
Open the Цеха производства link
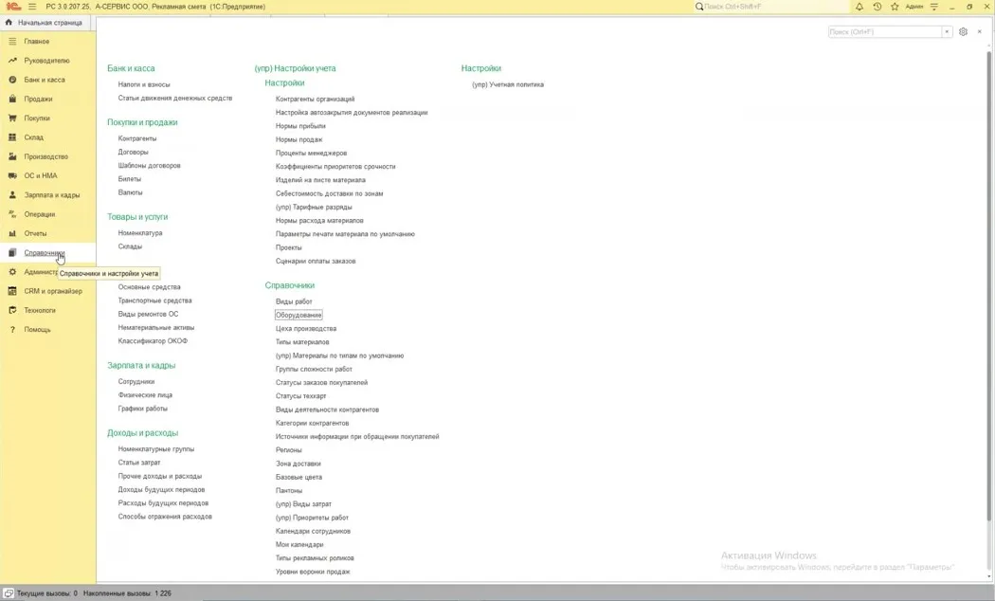(306, 329)
